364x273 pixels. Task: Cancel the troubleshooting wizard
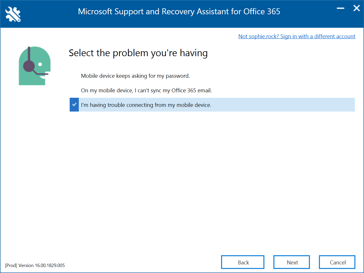(x=337, y=262)
